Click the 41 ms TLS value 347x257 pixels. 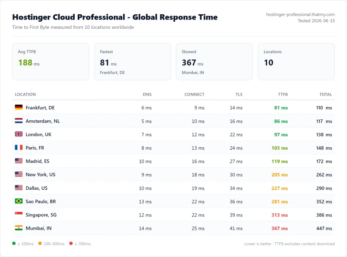point(236,228)
